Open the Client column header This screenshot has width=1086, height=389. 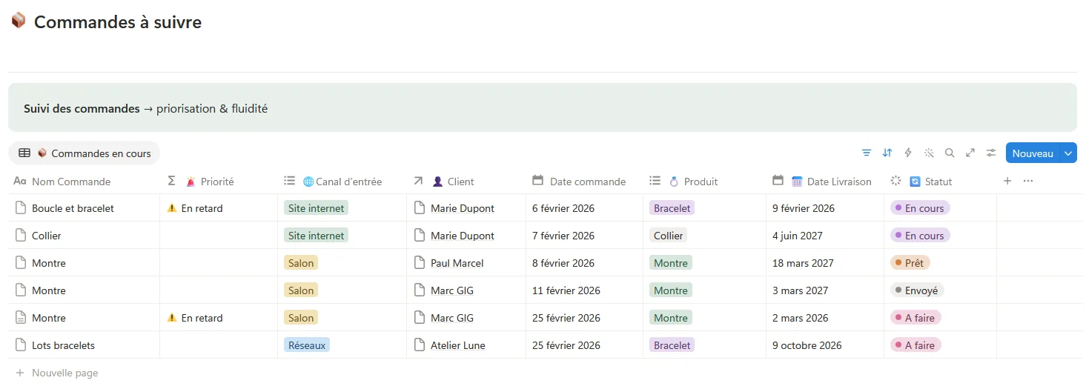[x=466, y=182]
